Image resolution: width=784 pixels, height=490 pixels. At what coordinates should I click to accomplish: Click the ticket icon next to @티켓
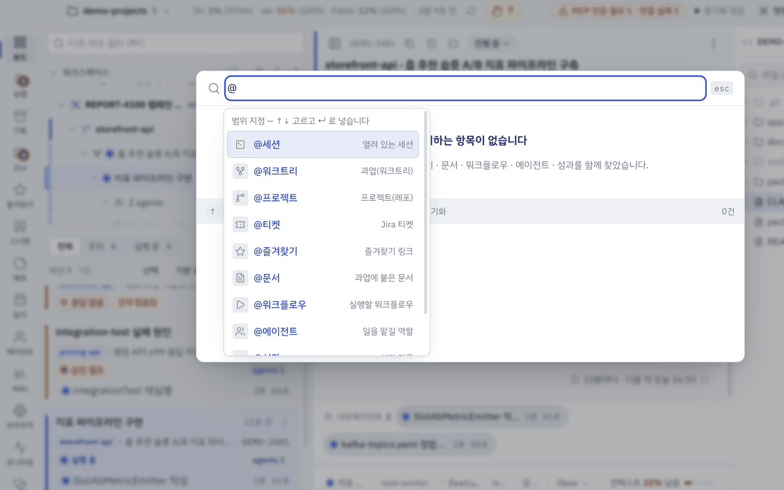point(240,224)
